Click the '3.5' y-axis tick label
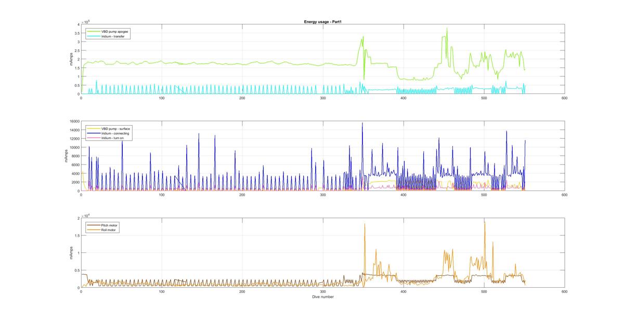Image resolution: width=624 pixels, height=323 pixels. click(x=76, y=33)
